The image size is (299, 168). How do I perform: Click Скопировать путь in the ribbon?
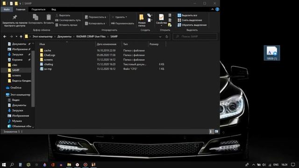pyautogui.click(x=68, y=20)
